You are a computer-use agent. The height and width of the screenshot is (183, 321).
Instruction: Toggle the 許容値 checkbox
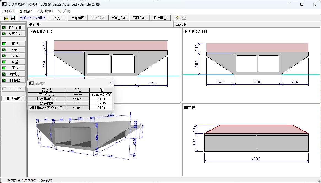click(4, 80)
